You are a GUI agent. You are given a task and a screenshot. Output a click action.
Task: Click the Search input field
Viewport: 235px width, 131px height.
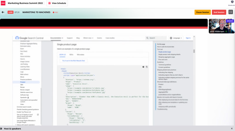point(156,38)
